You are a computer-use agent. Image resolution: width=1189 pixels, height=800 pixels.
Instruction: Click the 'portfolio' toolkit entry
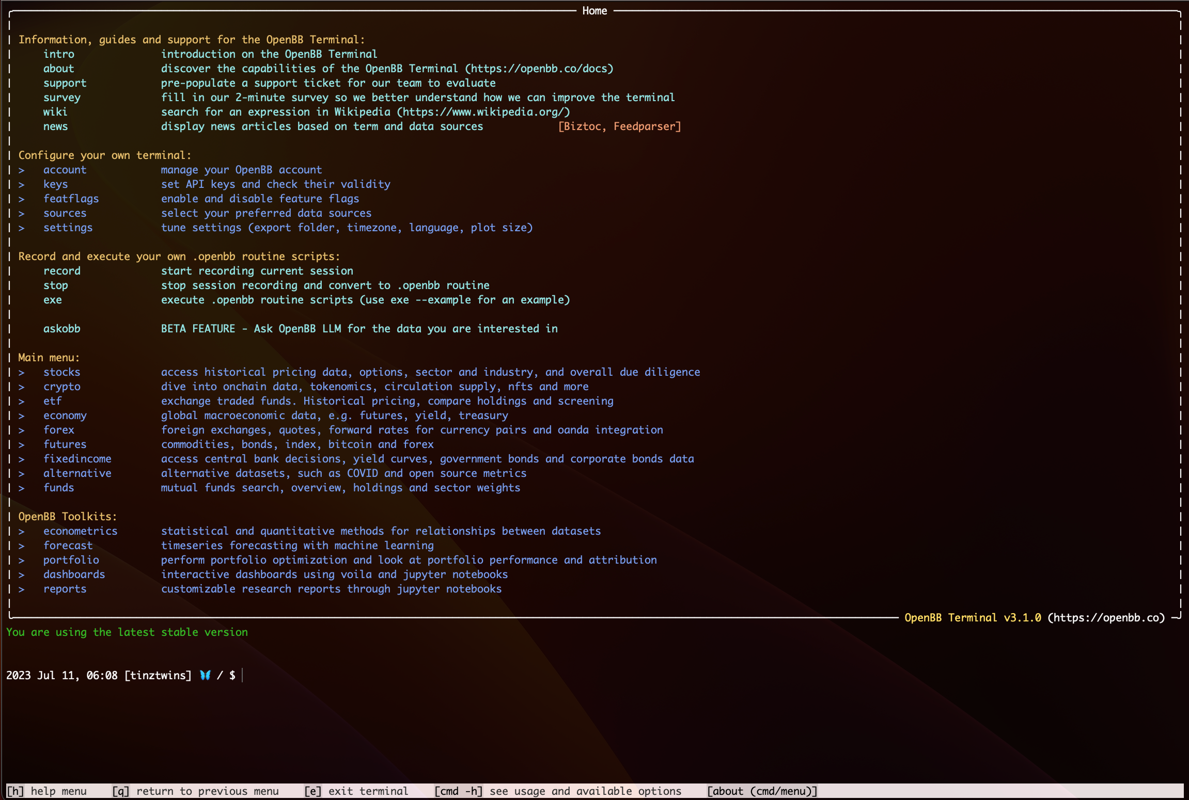point(71,560)
